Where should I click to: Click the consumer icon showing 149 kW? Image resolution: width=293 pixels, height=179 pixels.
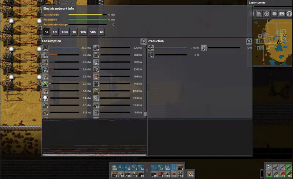pos(96,84)
